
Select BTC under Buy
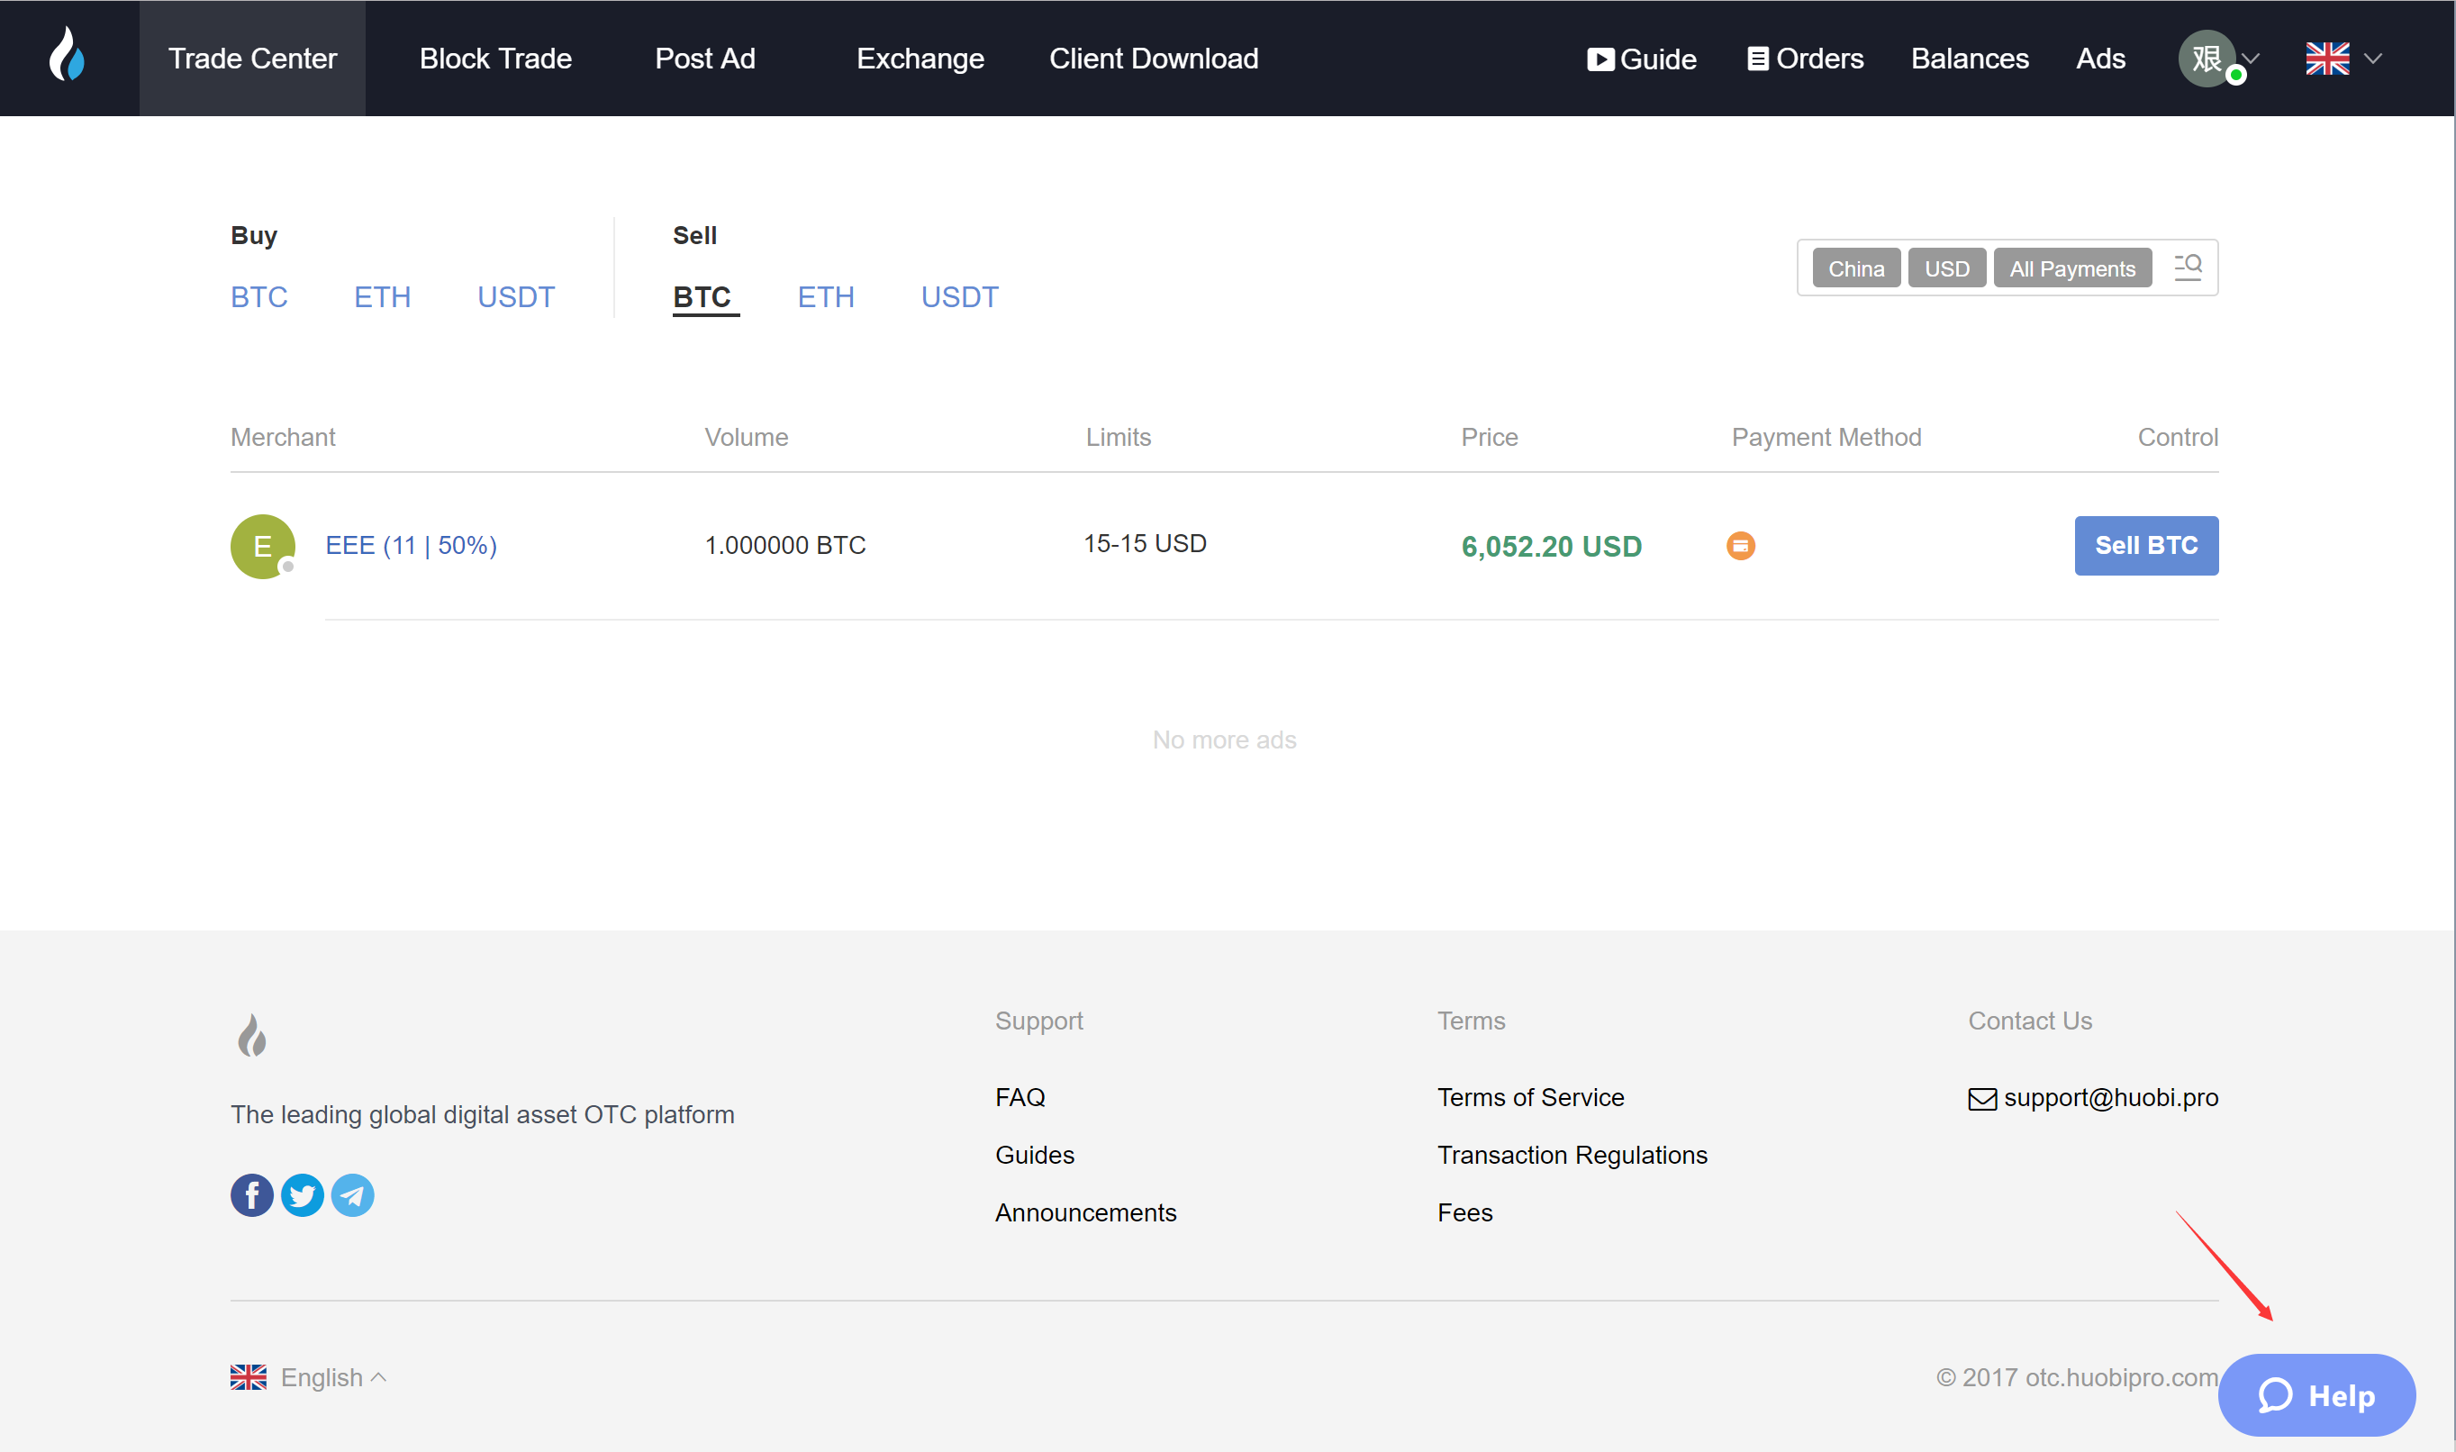coord(258,296)
